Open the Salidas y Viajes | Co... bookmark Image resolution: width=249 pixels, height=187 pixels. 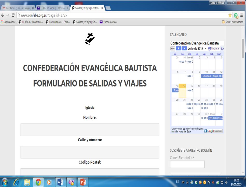(x=85, y=22)
